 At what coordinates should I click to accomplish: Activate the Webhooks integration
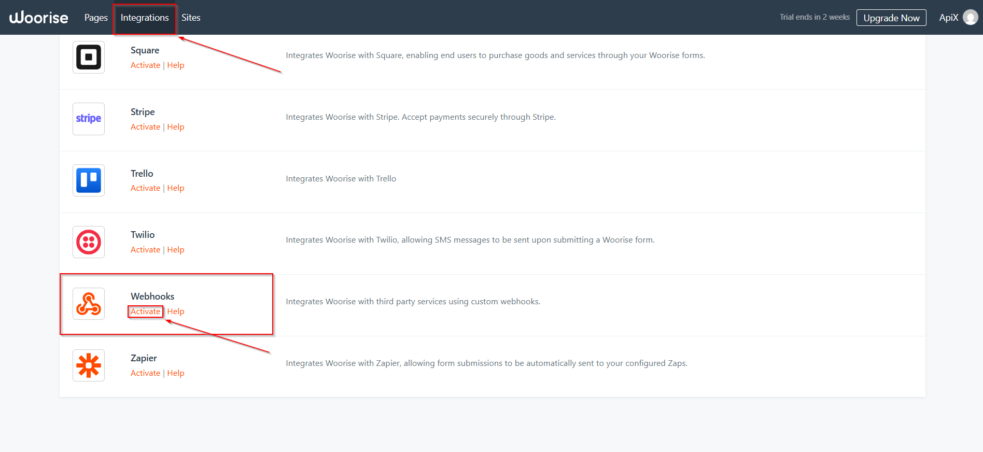(x=145, y=312)
